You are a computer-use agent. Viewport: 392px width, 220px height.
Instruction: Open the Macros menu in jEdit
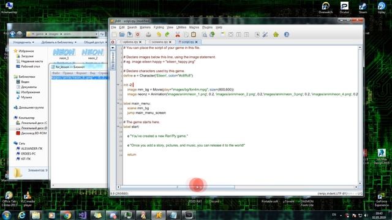(194, 27)
